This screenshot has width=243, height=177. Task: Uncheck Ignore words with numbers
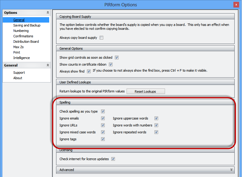[x=156, y=125]
